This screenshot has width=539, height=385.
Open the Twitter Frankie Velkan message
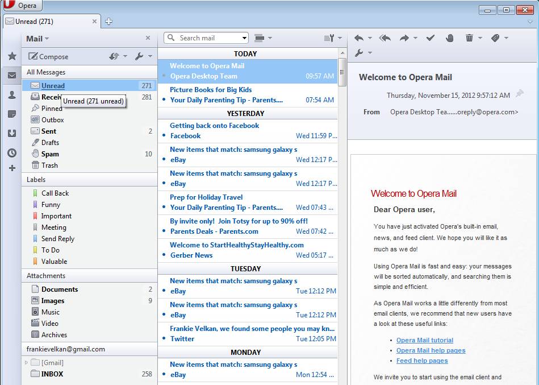pyautogui.click(x=248, y=333)
